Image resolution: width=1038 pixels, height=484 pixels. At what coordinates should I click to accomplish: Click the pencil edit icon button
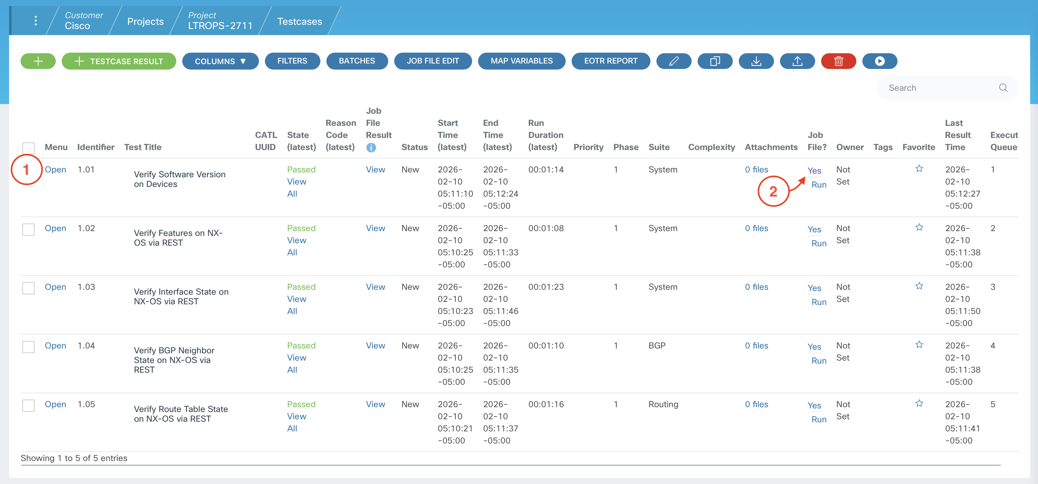674,61
